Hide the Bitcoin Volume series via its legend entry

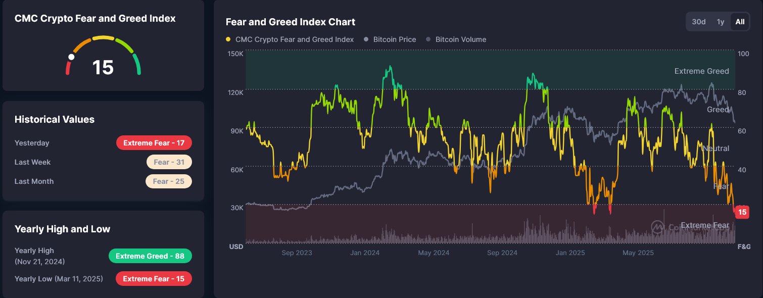[461, 39]
